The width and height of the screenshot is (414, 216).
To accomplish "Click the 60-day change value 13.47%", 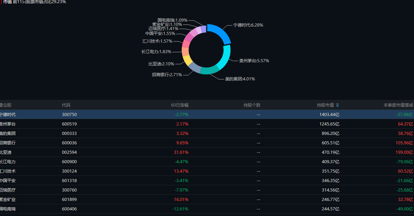I will [x=181, y=171].
